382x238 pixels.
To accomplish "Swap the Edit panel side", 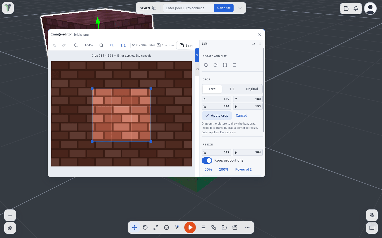I will [x=254, y=44].
